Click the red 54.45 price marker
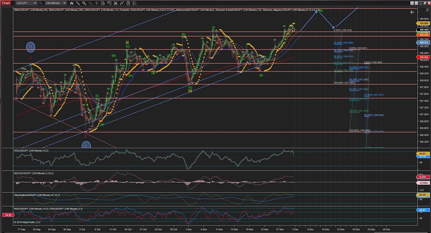 [x=7, y=215]
